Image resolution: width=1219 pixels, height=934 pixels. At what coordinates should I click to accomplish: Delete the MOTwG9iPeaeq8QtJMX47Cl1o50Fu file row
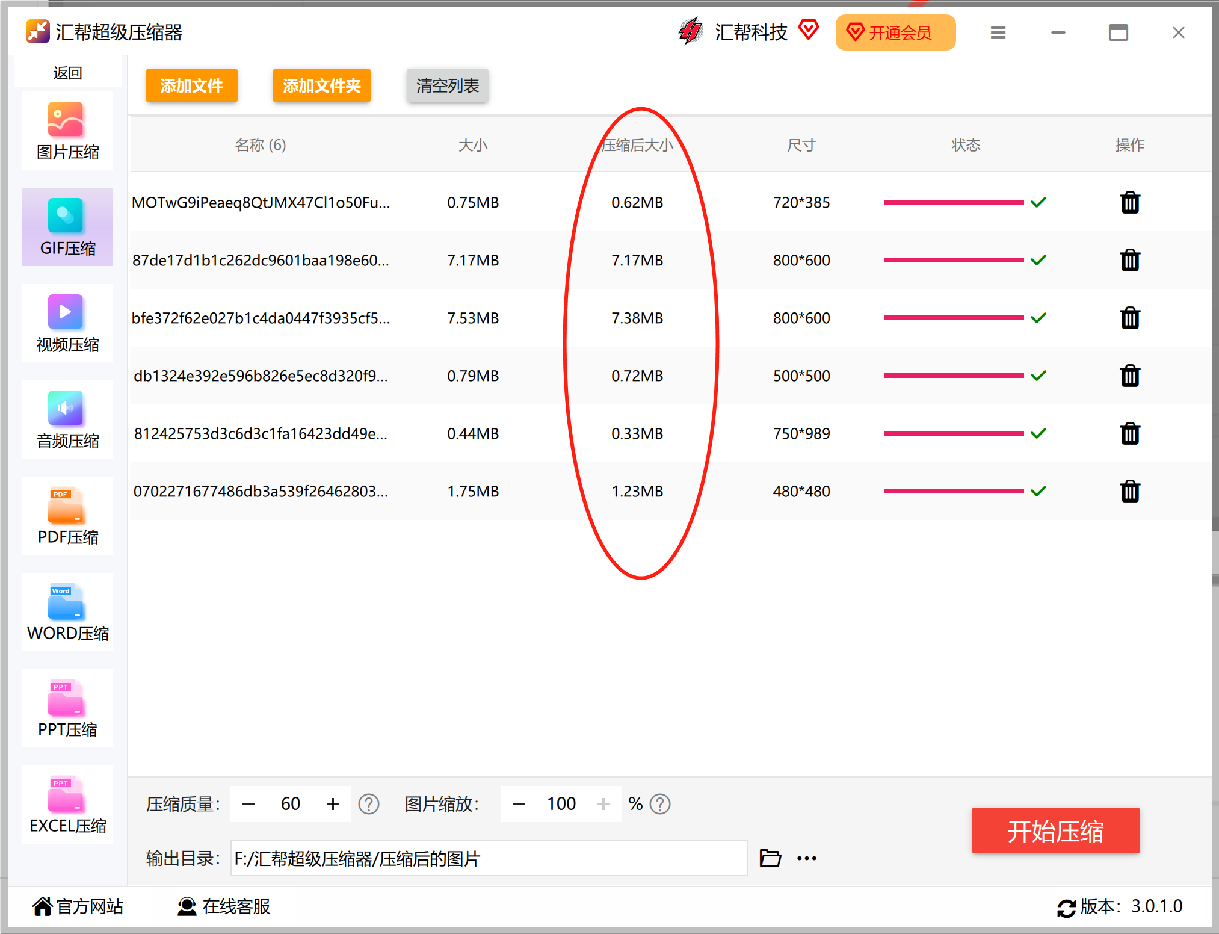pos(1130,202)
